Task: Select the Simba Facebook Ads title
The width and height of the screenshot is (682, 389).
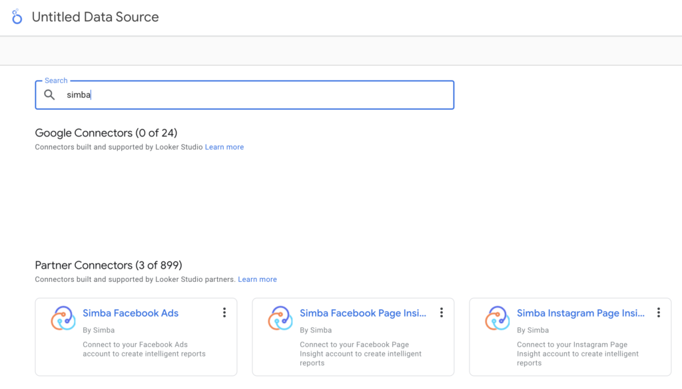Action: point(131,313)
